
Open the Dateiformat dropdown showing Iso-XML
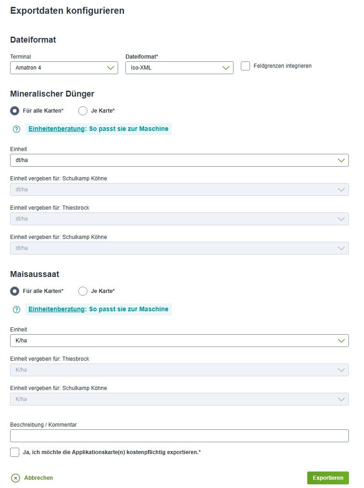coord(179,68)
